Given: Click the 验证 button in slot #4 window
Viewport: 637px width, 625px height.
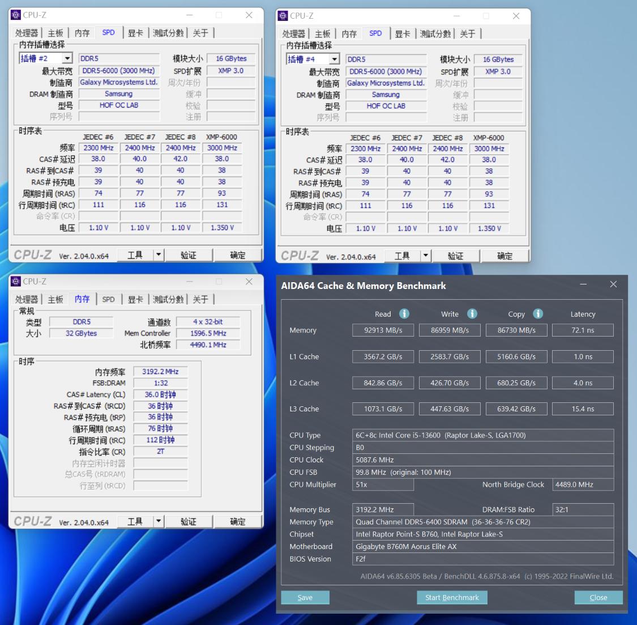Looking at the screenshot, I should [x=456, y=256].
